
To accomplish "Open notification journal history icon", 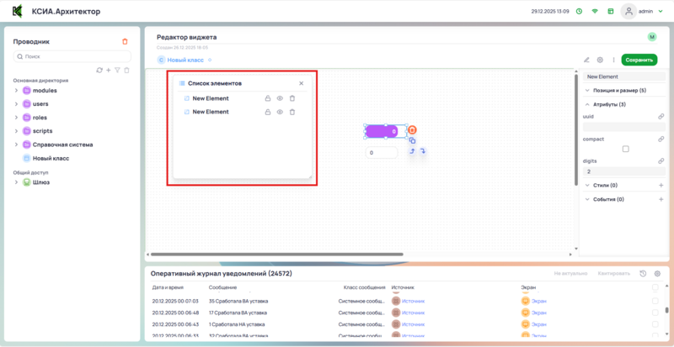I will [643, 274].
